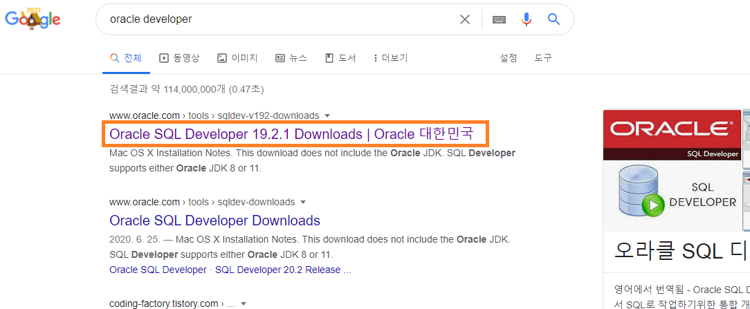Click the '2020. 6. 25.' result date
The image size is (750, 309).
(x=135, y=239)
